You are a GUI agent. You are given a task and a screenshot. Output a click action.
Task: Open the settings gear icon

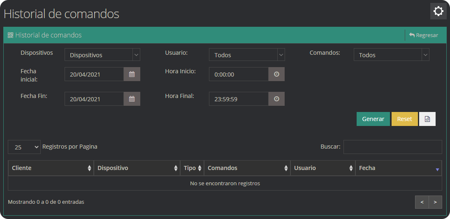coord(438,11)
